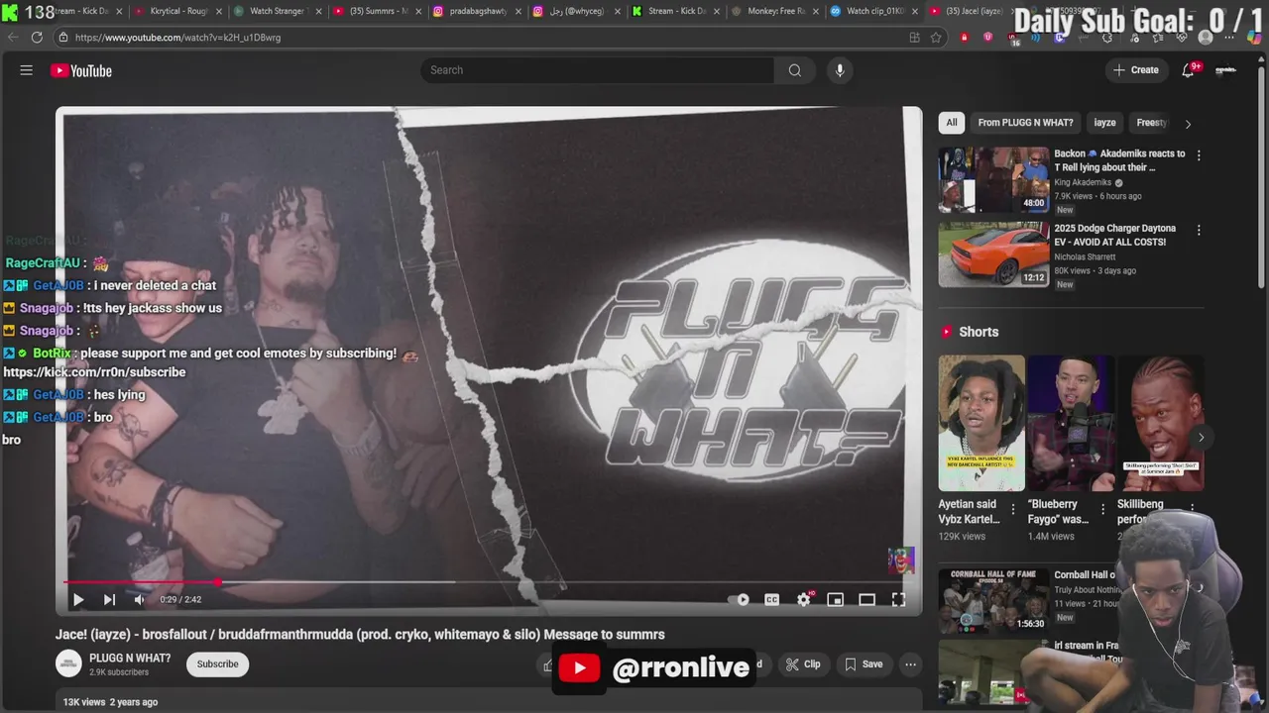The image size is (1269, 713).
Task: Open 2025 Dodge Charger Daytona thumbnail
Action: [993, 255]
